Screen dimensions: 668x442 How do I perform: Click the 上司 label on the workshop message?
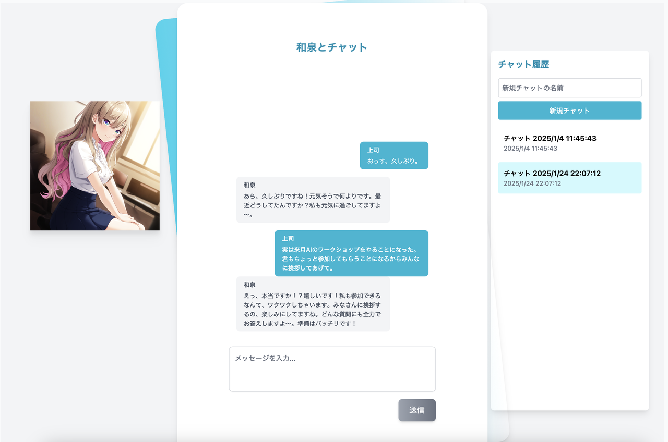tap(288, 239)
